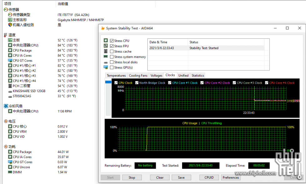
Task: Click the CPU VRM row icon
Action: click(10, 132)
